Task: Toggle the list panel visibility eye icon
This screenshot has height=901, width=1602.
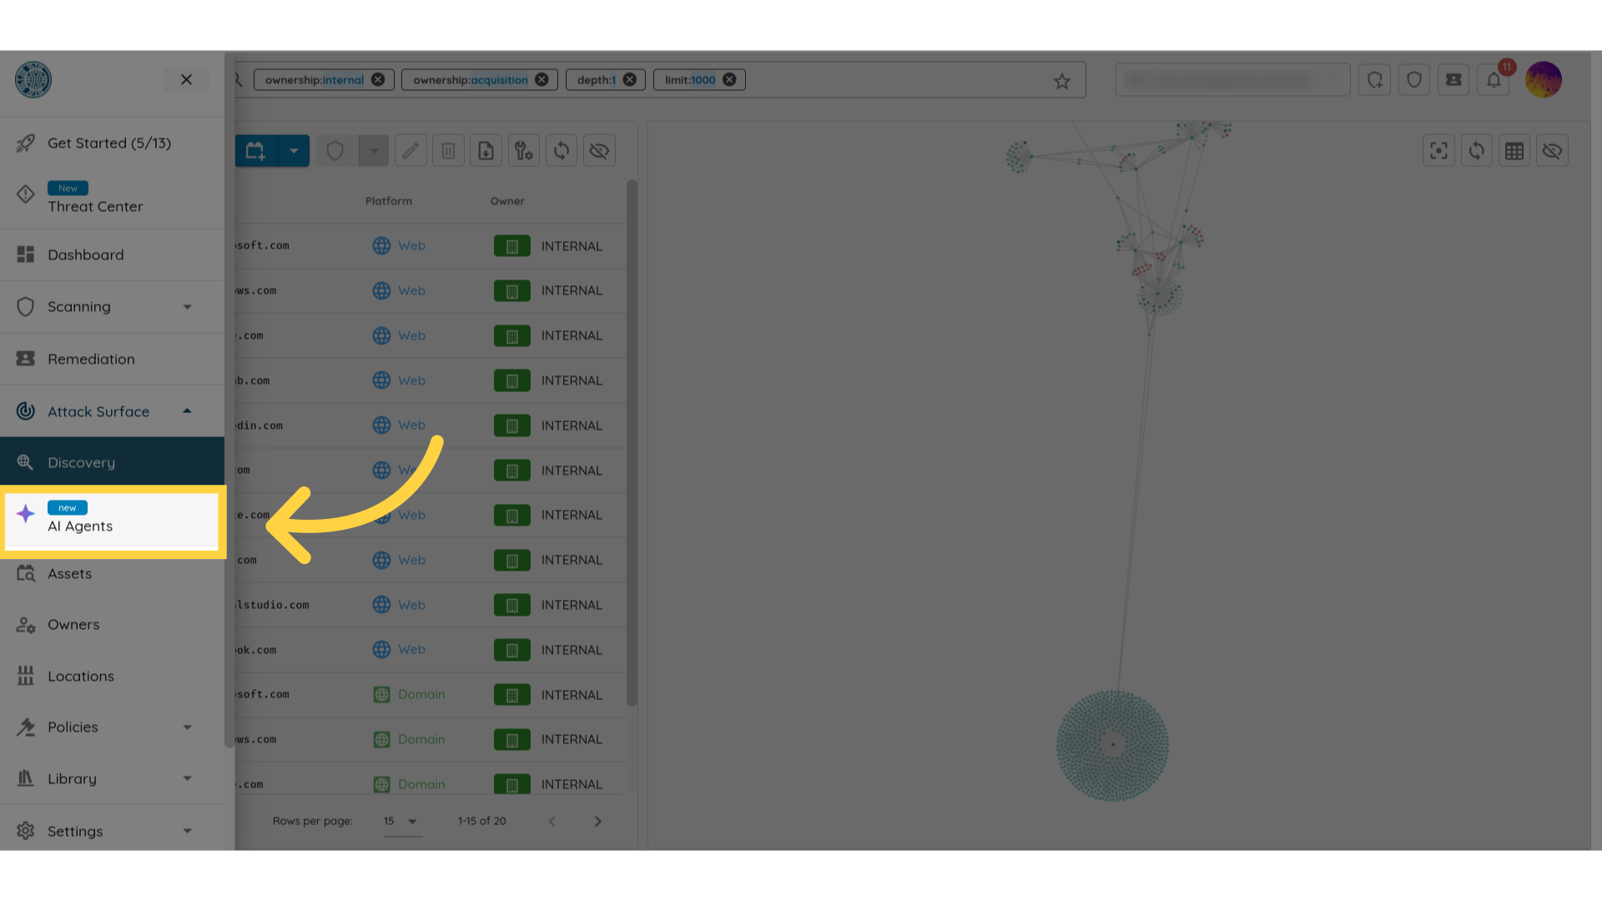Action: tap(599, 151)
